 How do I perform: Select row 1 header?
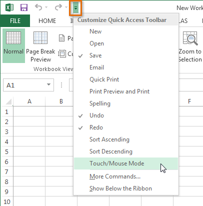(x=6, y=111)
